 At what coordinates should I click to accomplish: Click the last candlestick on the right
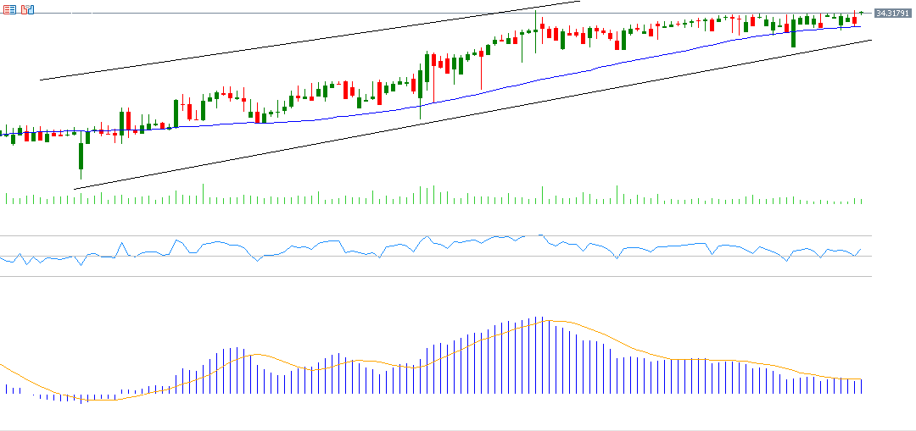[861, 13]
